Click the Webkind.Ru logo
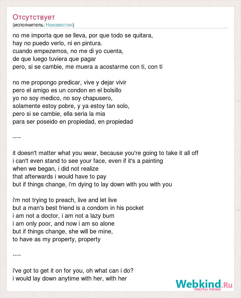The height and width of the screenshot is (298, 241). point(204,284)
